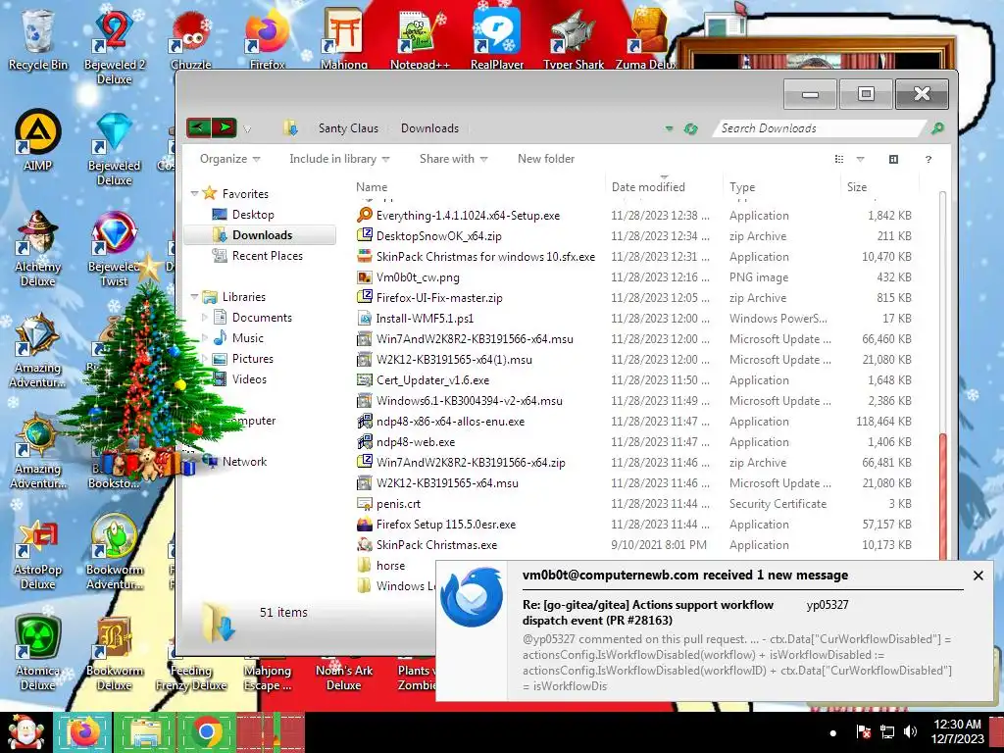Click the volume speaker tray icon
The image size is (1004, 753).
910,731
